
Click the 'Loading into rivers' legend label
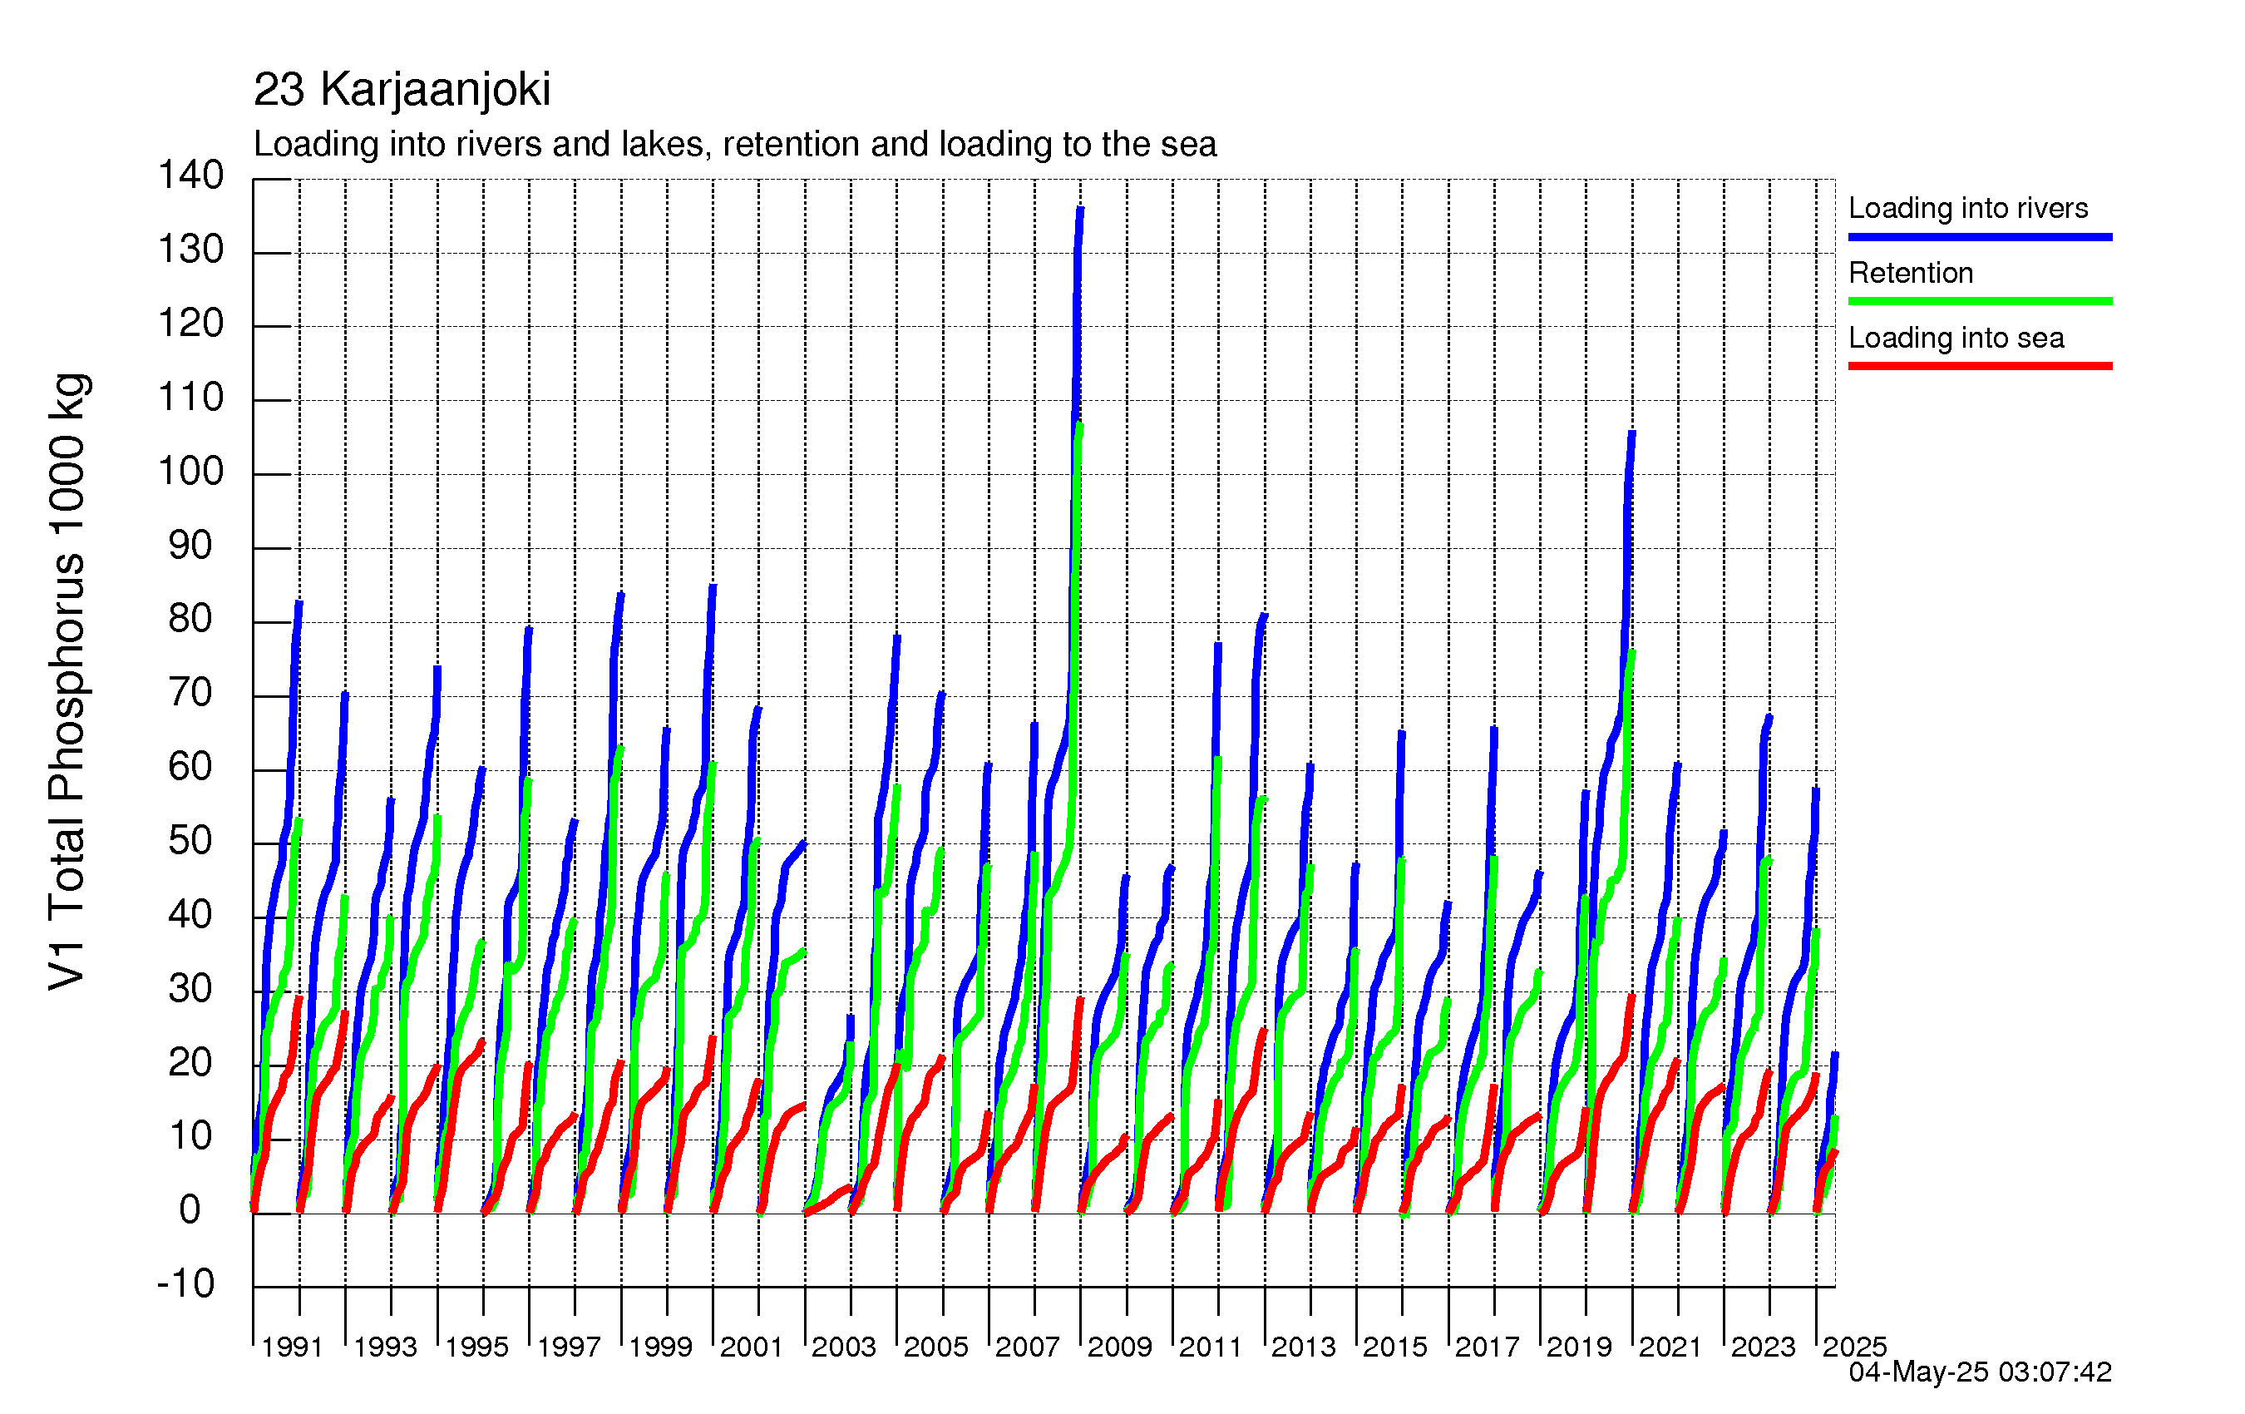(1968, 208)
